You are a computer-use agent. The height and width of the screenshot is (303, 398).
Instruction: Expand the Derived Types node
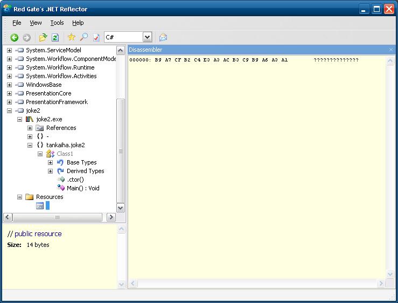[50, 171]
